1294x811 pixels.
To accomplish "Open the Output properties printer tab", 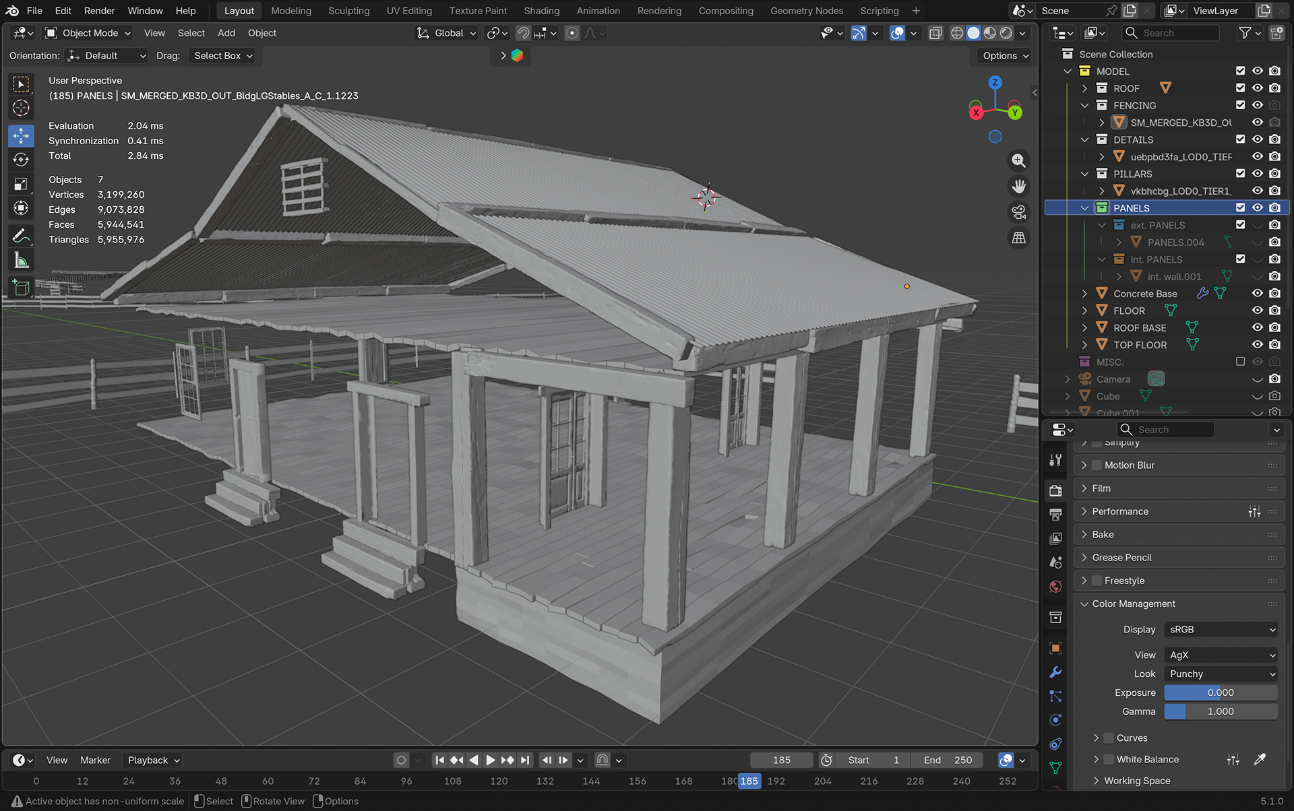I will click(1055, 515).
